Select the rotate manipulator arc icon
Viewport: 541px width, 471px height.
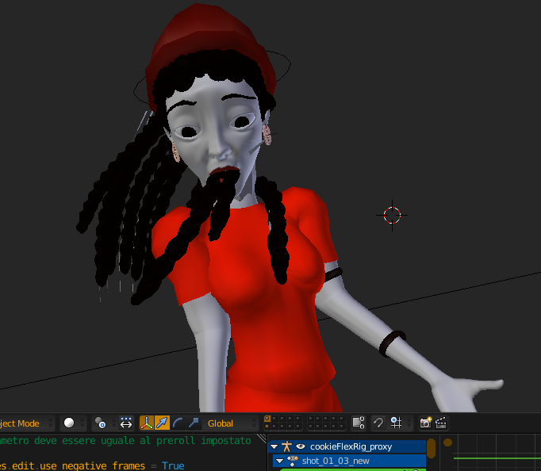tap(178, 423)
